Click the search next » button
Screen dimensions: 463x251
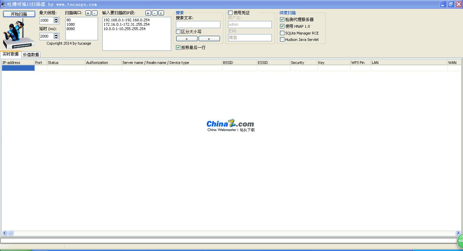(x=209, y=39)
